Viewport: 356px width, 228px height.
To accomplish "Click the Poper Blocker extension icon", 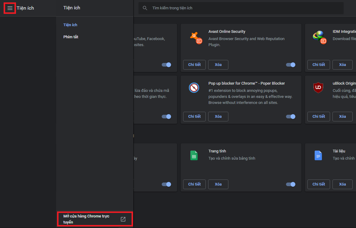I will [194, 88].
